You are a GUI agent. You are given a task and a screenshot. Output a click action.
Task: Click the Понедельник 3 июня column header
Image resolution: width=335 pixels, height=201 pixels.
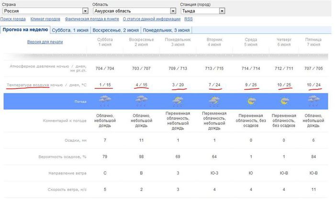tap(178, 42)
